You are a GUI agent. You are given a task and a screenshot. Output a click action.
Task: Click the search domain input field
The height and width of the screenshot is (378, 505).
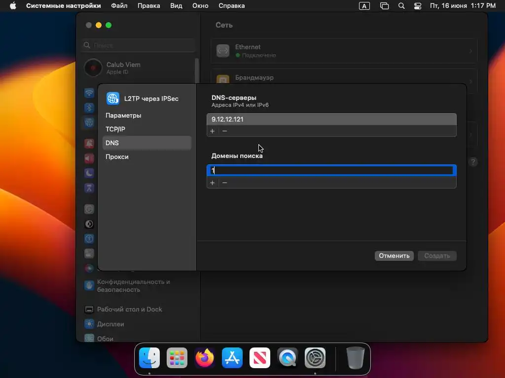coord(331,170)
